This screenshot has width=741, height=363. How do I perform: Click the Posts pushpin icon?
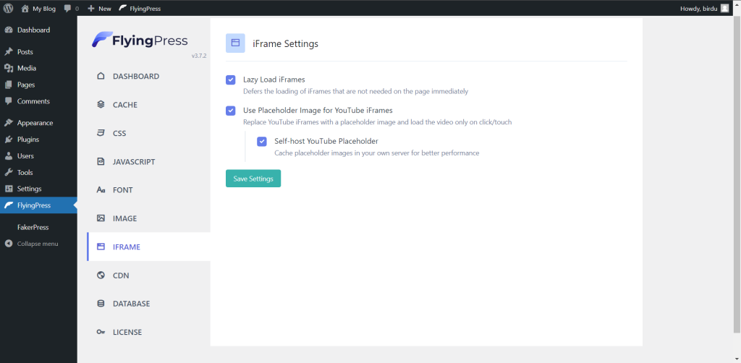point(9,52)
